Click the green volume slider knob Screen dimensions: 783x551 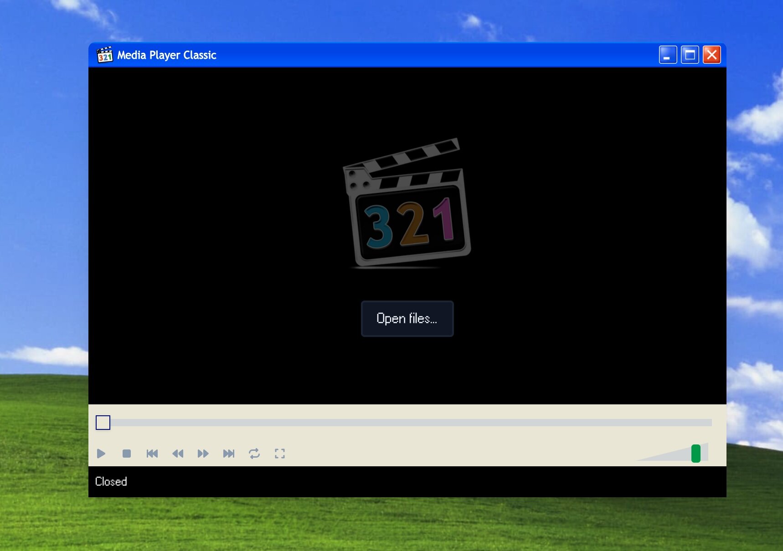695,454
